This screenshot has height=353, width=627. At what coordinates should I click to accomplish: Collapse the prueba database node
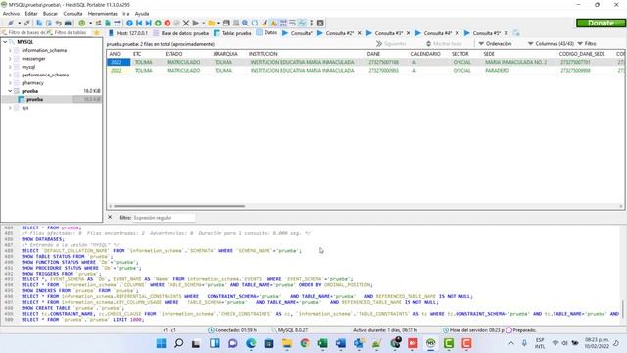(10, 91)
